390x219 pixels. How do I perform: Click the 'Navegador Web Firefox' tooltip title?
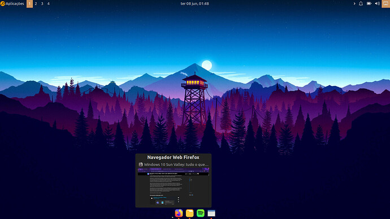(x=174, y=157)
